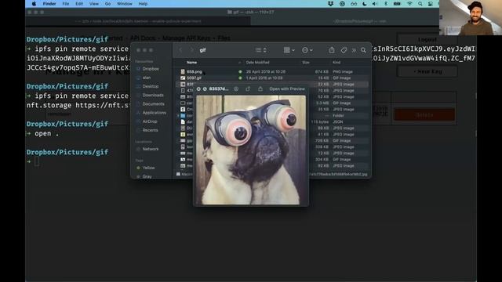Viewport: 502px width, 282px height.
Task: Open Spotlight search from menu bar
Action: (x=420, y=4)
